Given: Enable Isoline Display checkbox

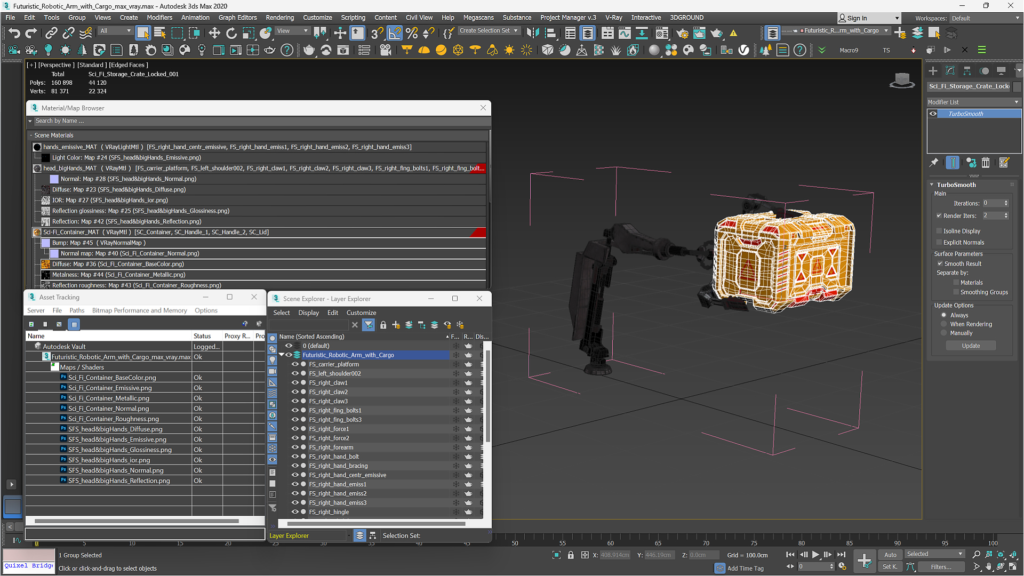Looking at the screenshot, I should (x=939, y=231).
